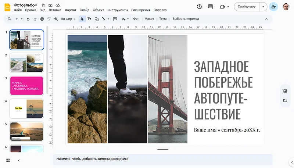Screen dimensions: 294x168
Task: Select the line tool
Action: (104, 19)
